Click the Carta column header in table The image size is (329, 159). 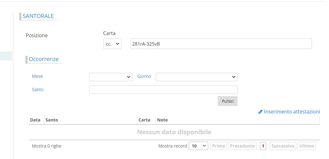144,120
